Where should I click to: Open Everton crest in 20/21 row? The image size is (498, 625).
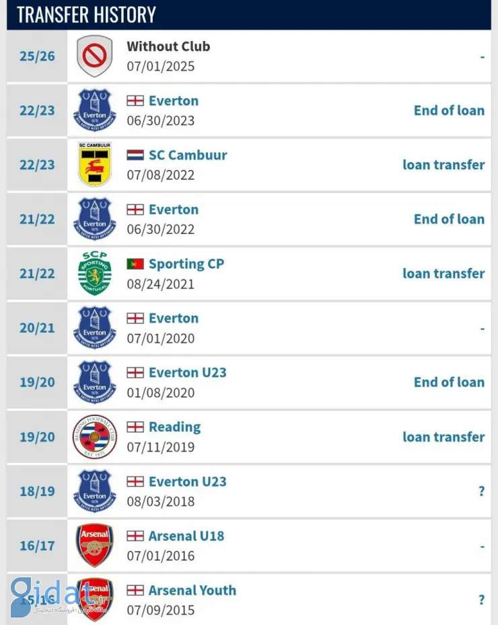click(95, 328)
